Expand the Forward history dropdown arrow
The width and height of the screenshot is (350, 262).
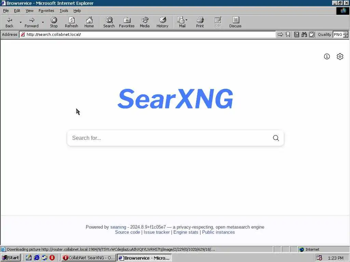(x=43, y=22)
